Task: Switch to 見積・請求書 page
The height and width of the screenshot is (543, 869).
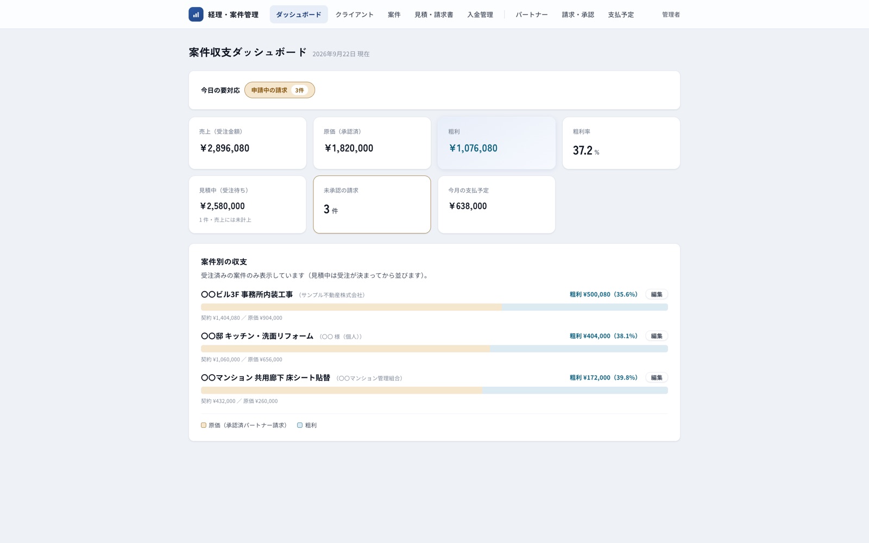Action: [434, 15]
